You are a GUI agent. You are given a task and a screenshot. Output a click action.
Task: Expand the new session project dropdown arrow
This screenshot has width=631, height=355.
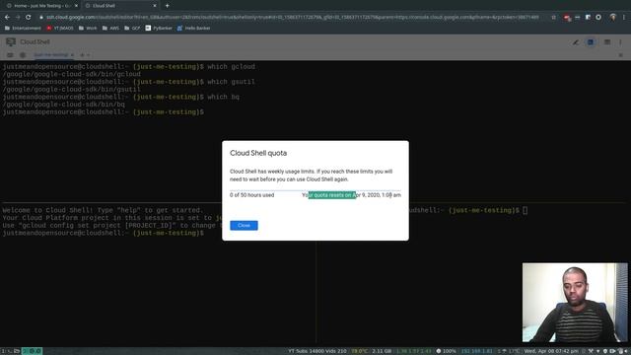click(x=88, y=55)
